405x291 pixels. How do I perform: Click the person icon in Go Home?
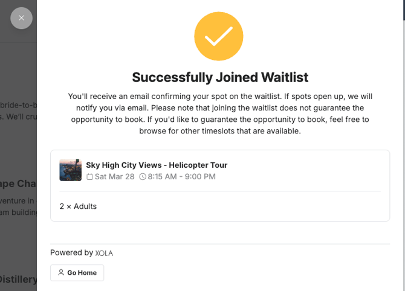(61, 273)
